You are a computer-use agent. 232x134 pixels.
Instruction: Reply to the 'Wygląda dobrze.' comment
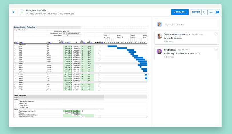click(169, 41)
